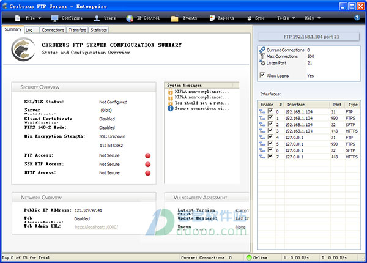Click the Max Connections funnel icon
The image size is (367, 263).
pos(262,56)
